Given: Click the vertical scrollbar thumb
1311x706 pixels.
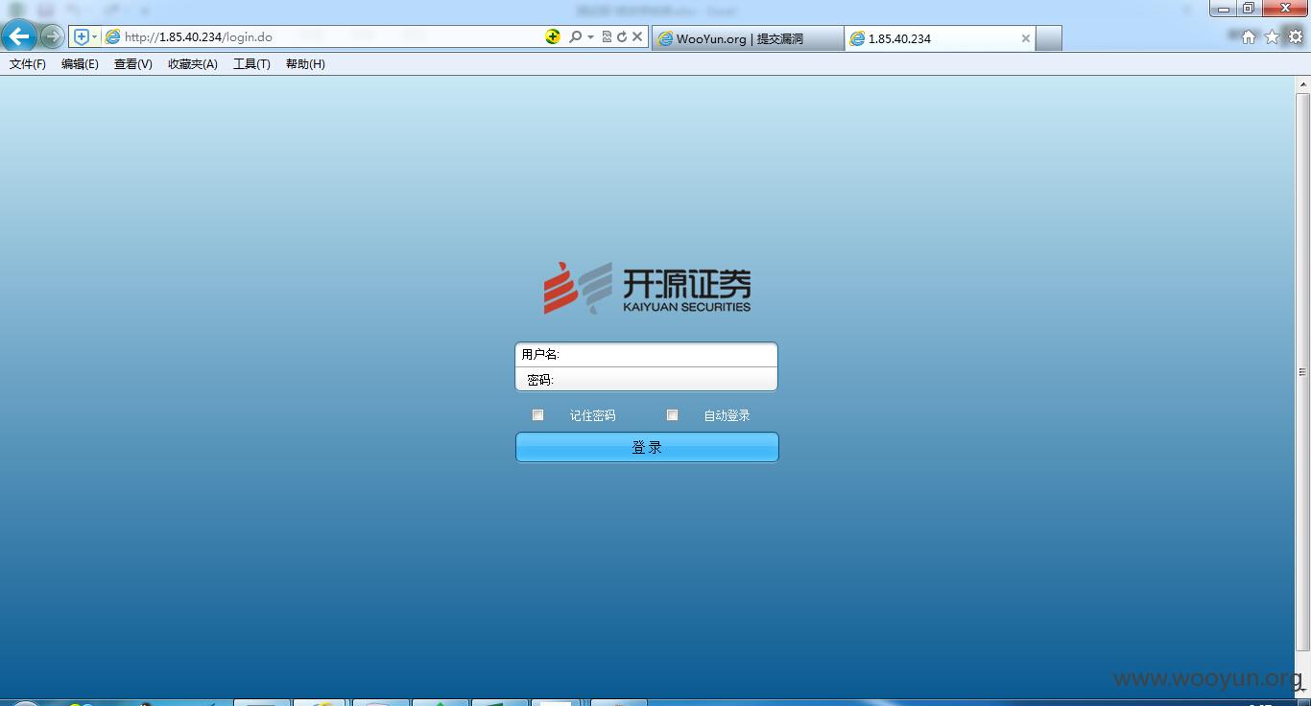Looking at the screenshot, I should coord(1303,372).
